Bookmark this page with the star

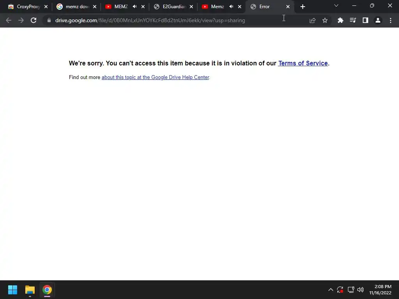[x=325, y=20]
